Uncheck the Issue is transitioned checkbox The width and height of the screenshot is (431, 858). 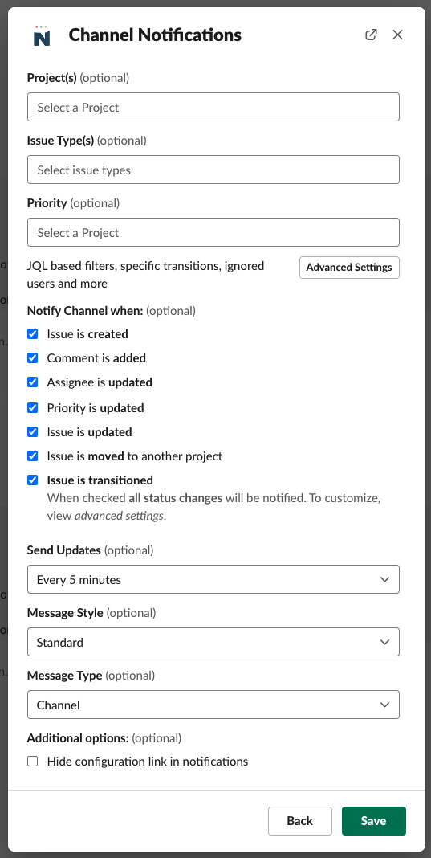click(x=33, y=480)
